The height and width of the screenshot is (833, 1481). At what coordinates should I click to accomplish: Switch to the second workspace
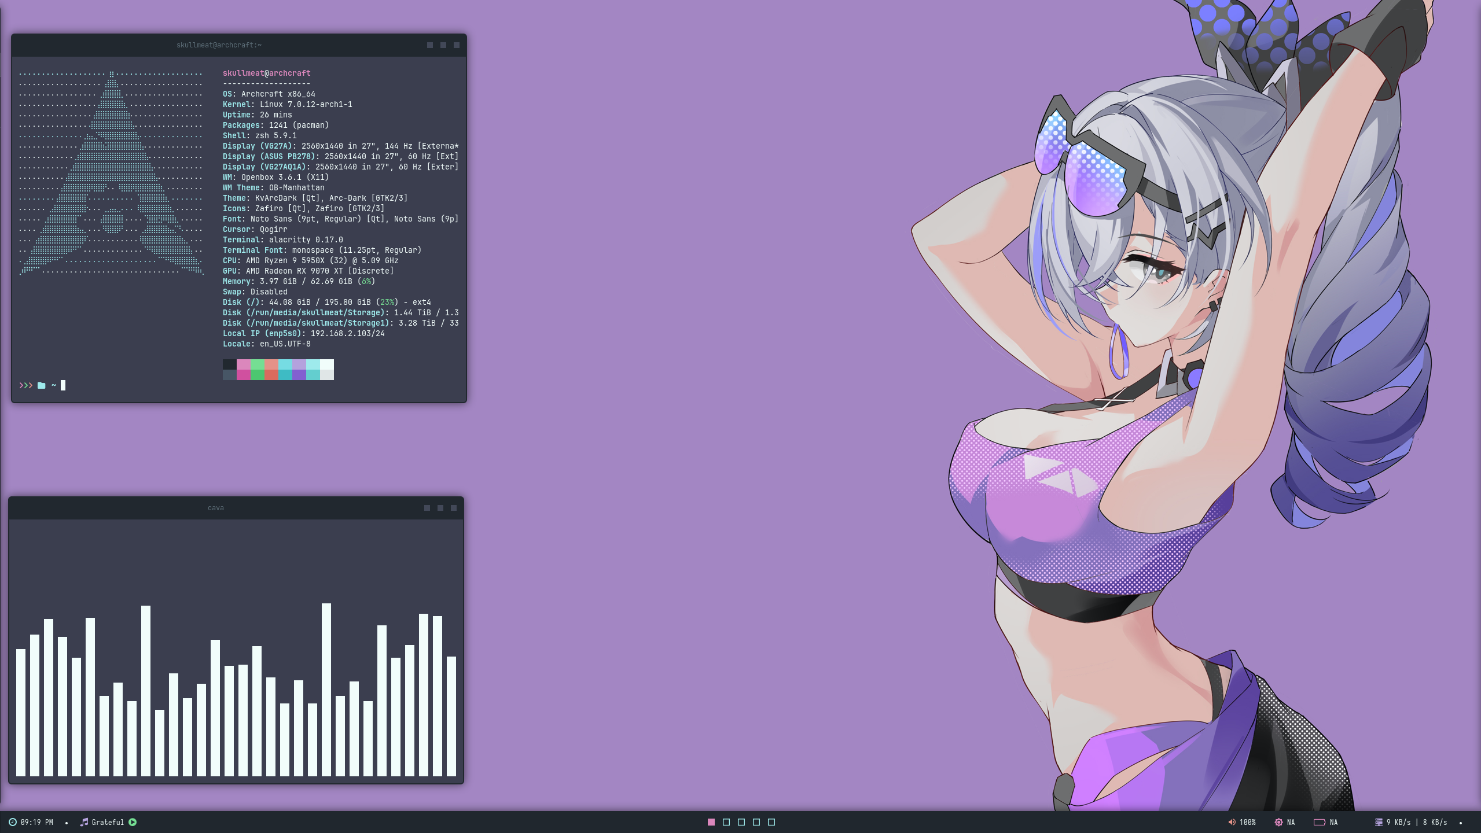point(726,822)
